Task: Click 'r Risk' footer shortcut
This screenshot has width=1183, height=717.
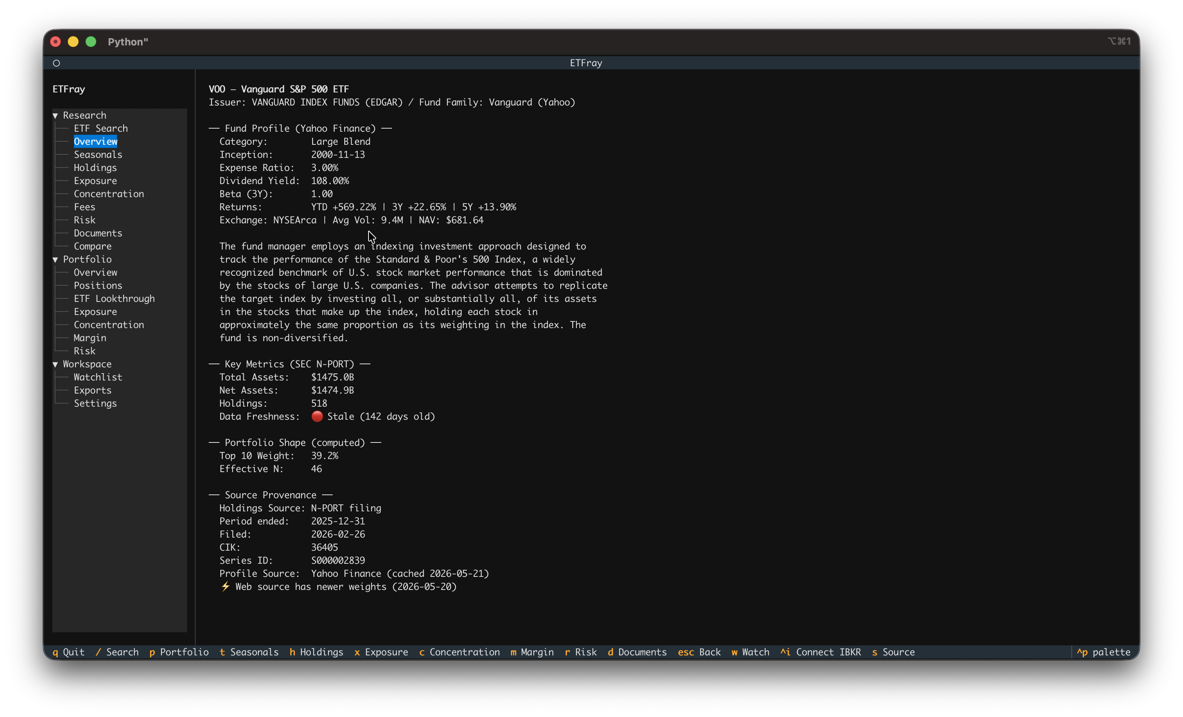Action: (x=581, y=652)
